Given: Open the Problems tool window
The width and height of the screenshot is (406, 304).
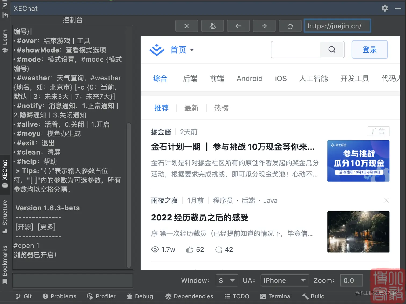Looking at the screenshot, I should (59, 296).
